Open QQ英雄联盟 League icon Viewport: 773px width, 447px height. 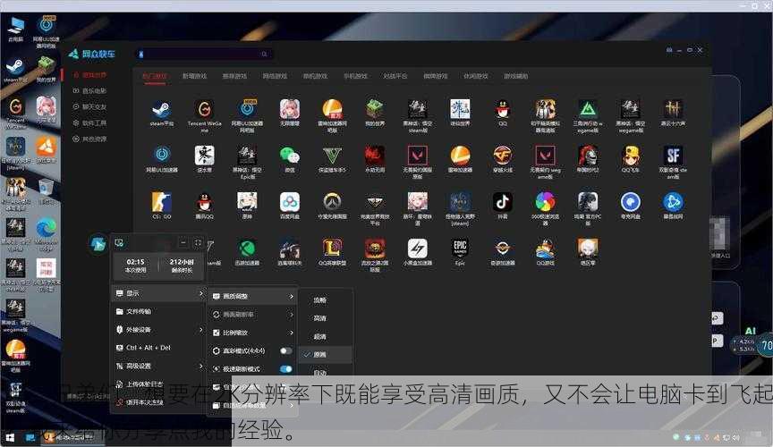tap(332, 249)
